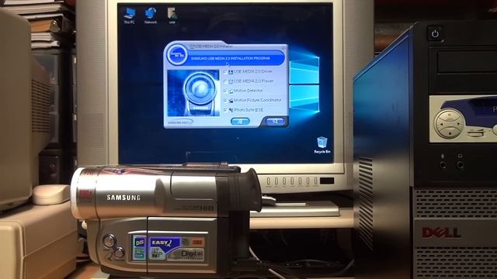Check the USB MEDIA 2.0 Driver checkbox
Viewport: 497px width, 279px height.
pos(225,72)
